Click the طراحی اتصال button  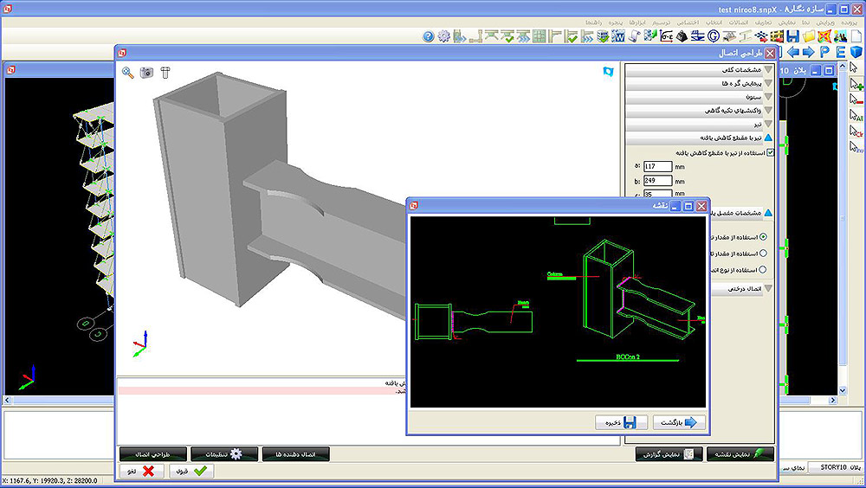pyautogui.click(x=153, y=453)
